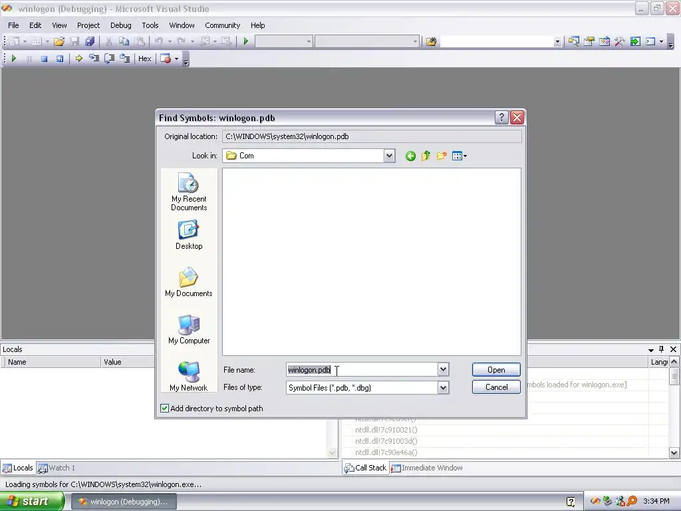Toggle Hex display in debug toolbar

point(144,59)
